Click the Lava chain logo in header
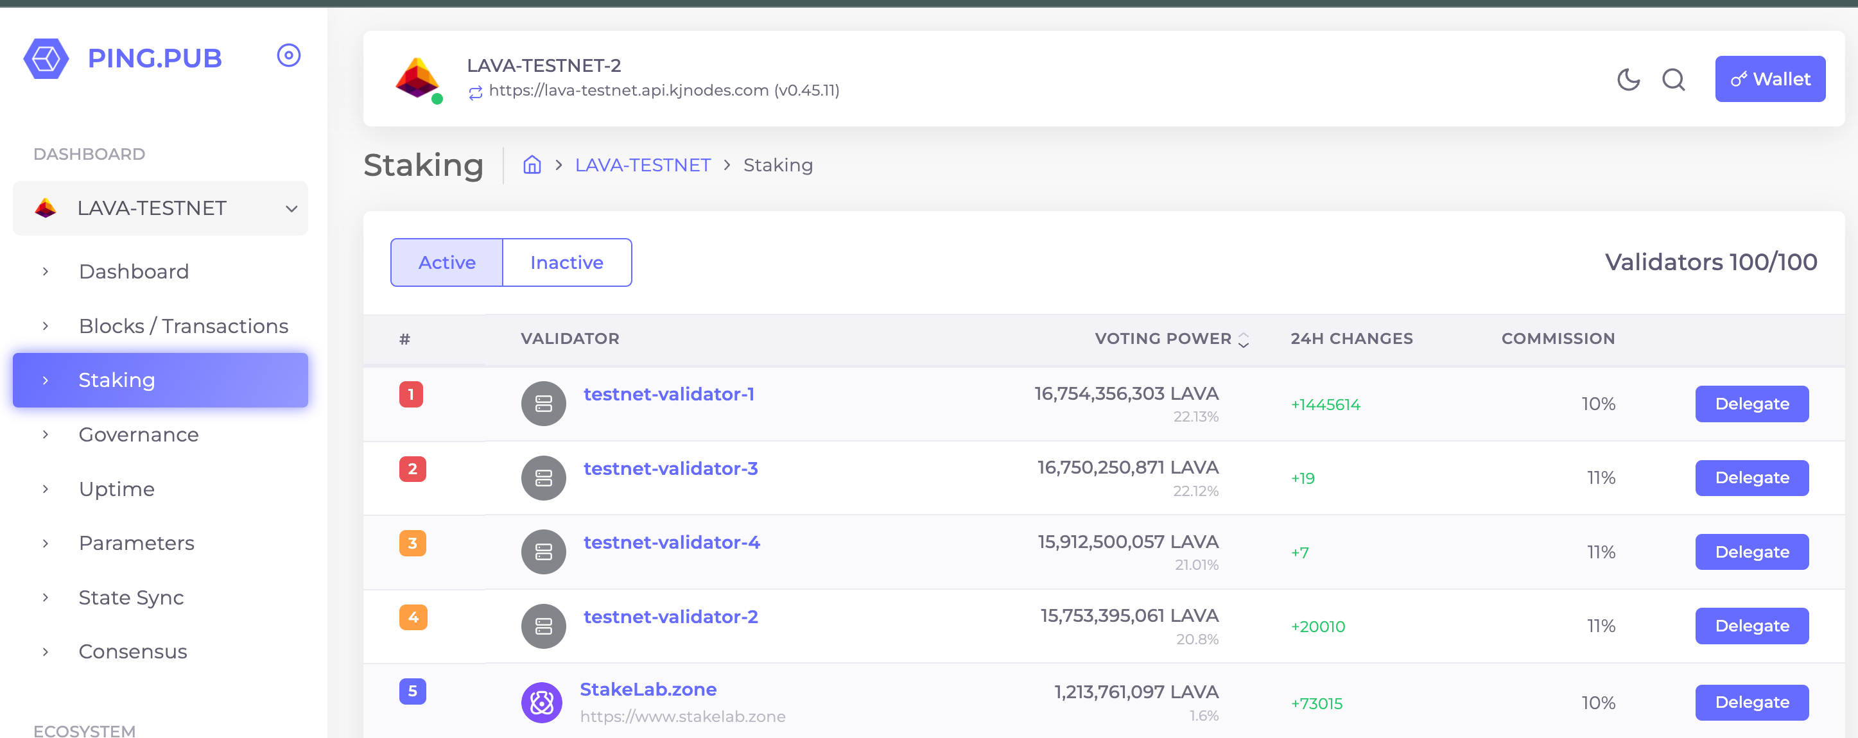Image resolution: width=1858 pixels, height=738 pixels. point(417,78)
